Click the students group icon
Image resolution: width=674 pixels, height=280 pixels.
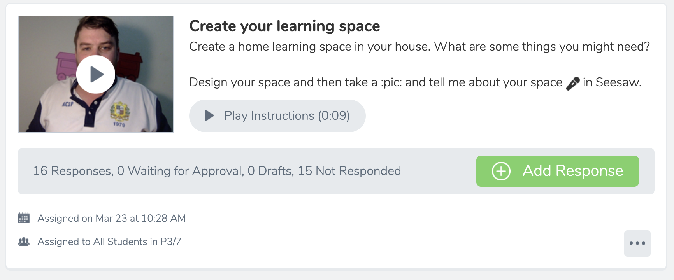[24, 241]
